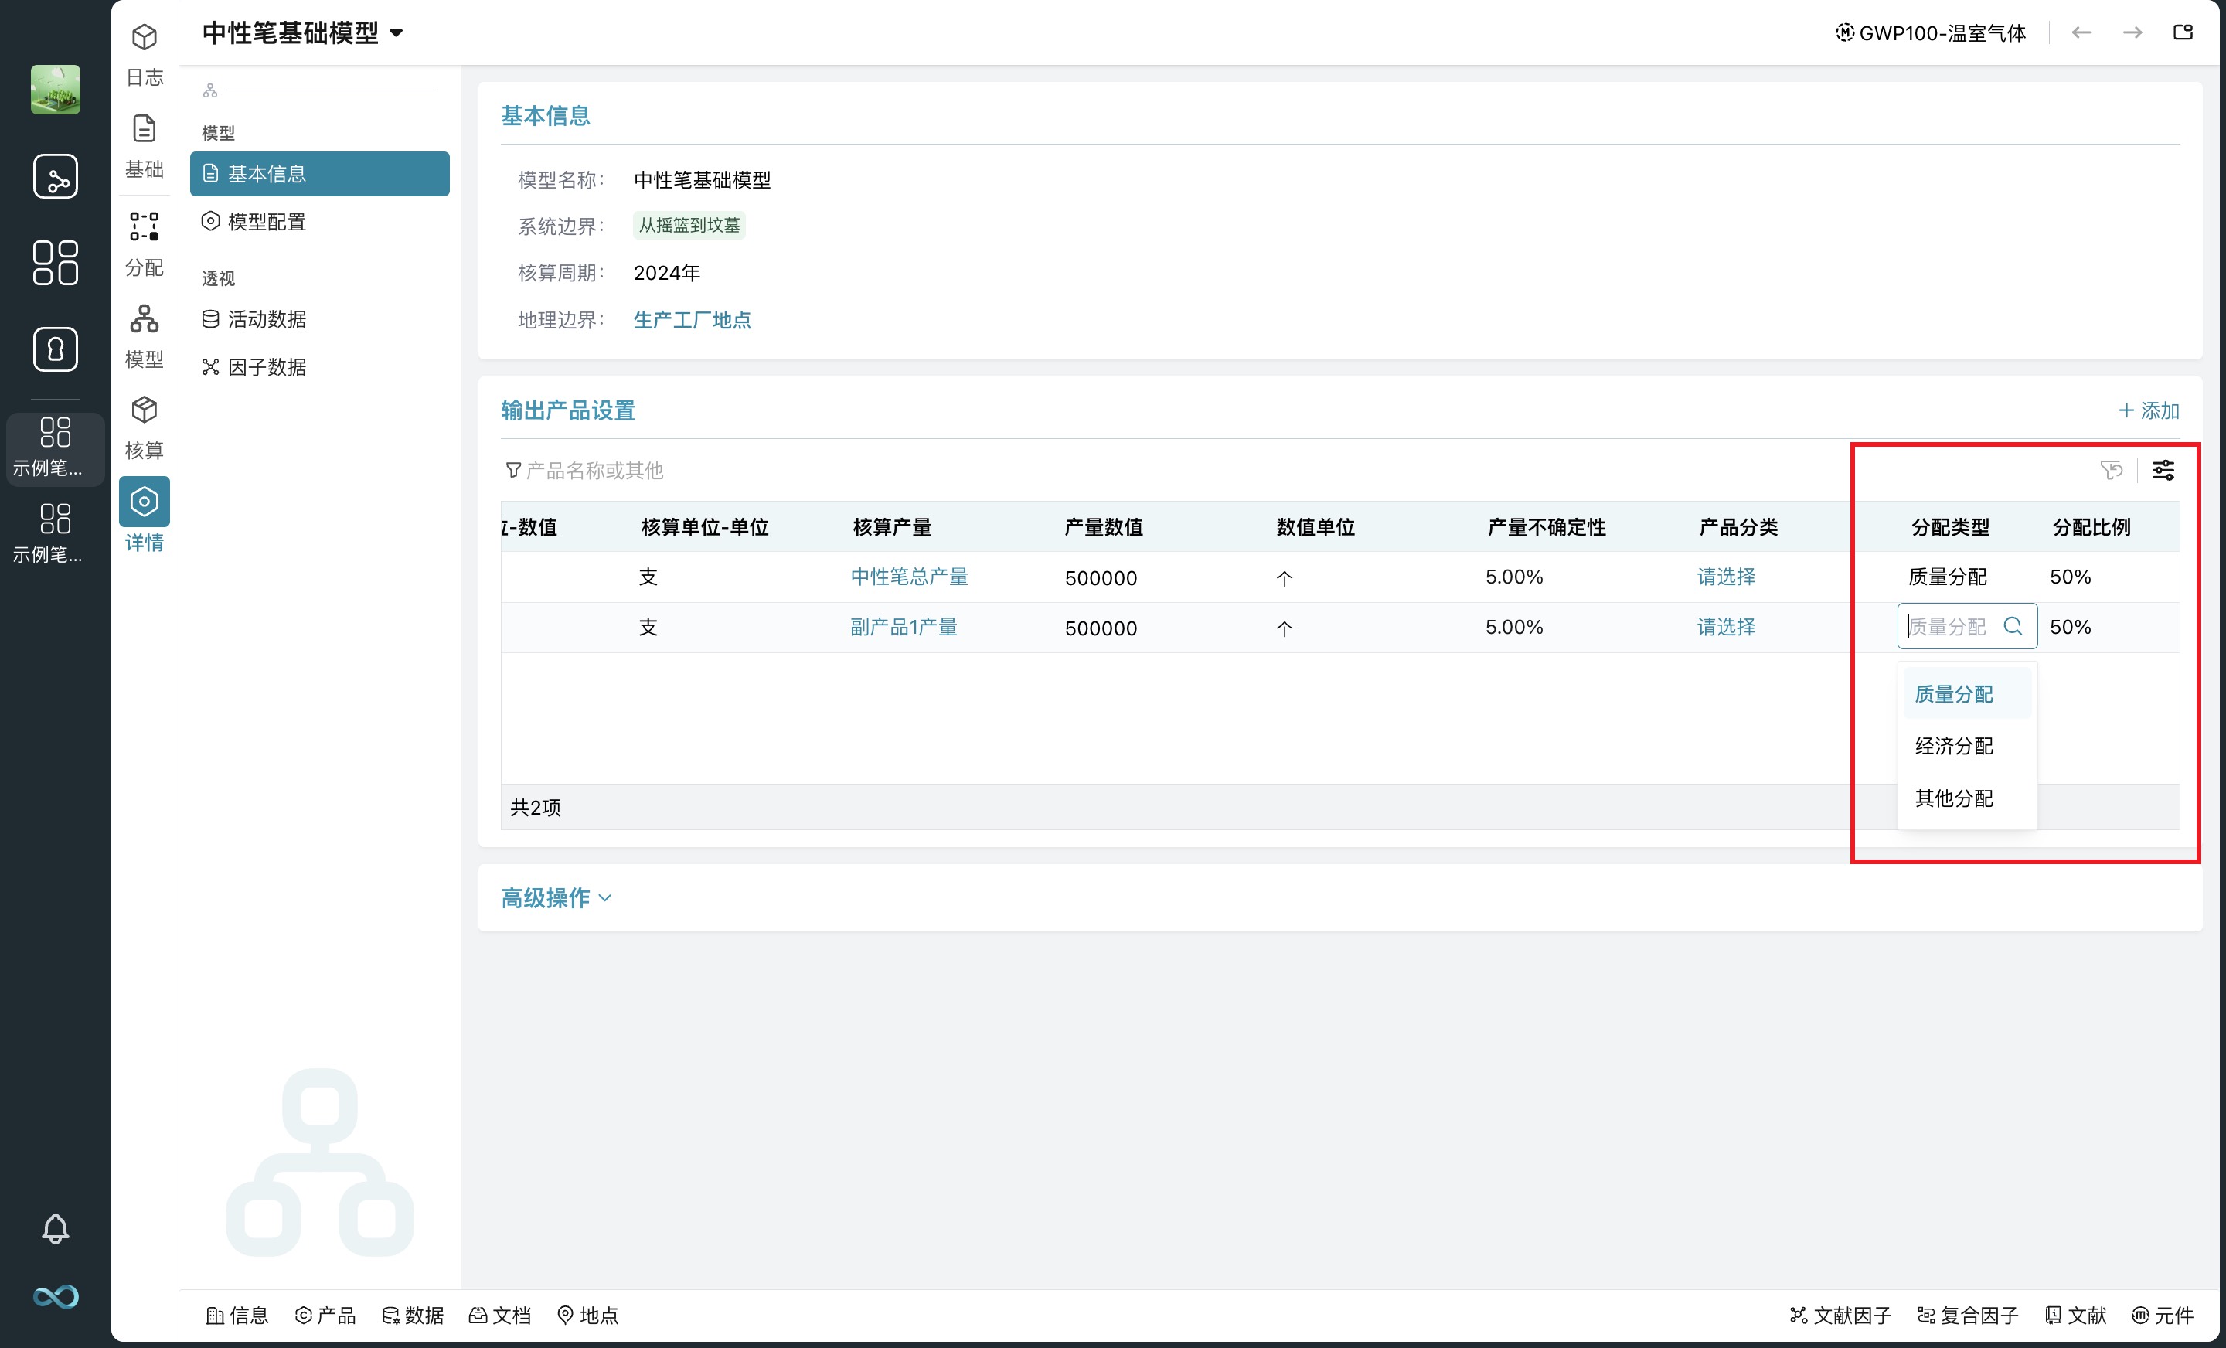2226x1348 pixels.
Task: Click the 生产工厂地点 link
Action: pyautogui.click(x=692, y=320)
